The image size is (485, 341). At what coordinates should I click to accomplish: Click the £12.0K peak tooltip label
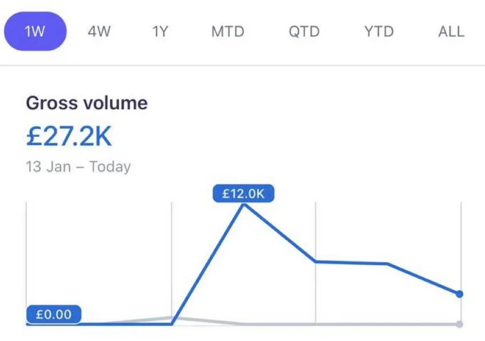point(244,194)
